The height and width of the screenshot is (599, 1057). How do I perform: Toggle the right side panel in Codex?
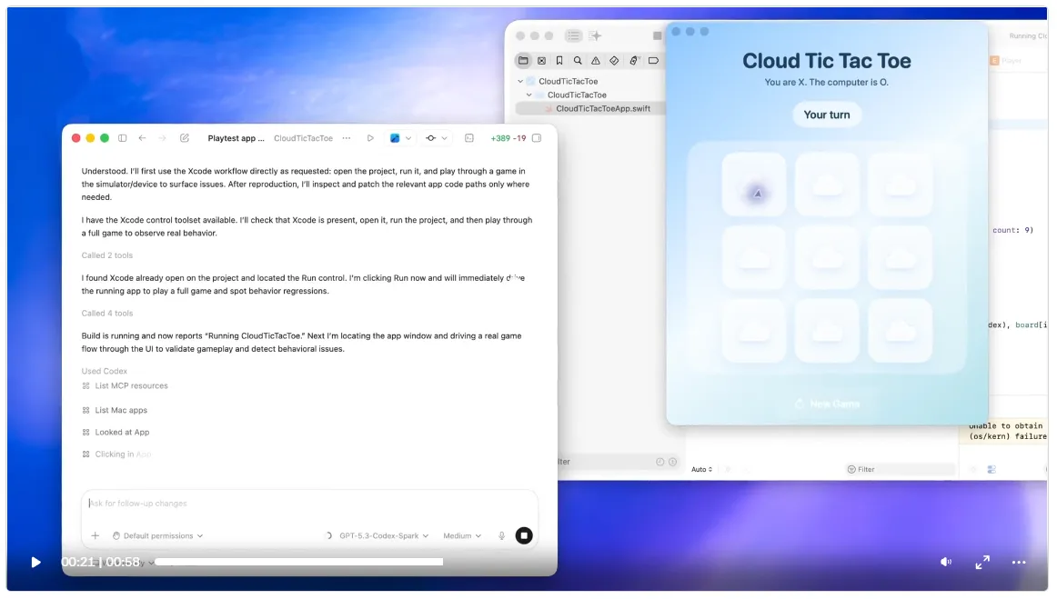point(537,138)
